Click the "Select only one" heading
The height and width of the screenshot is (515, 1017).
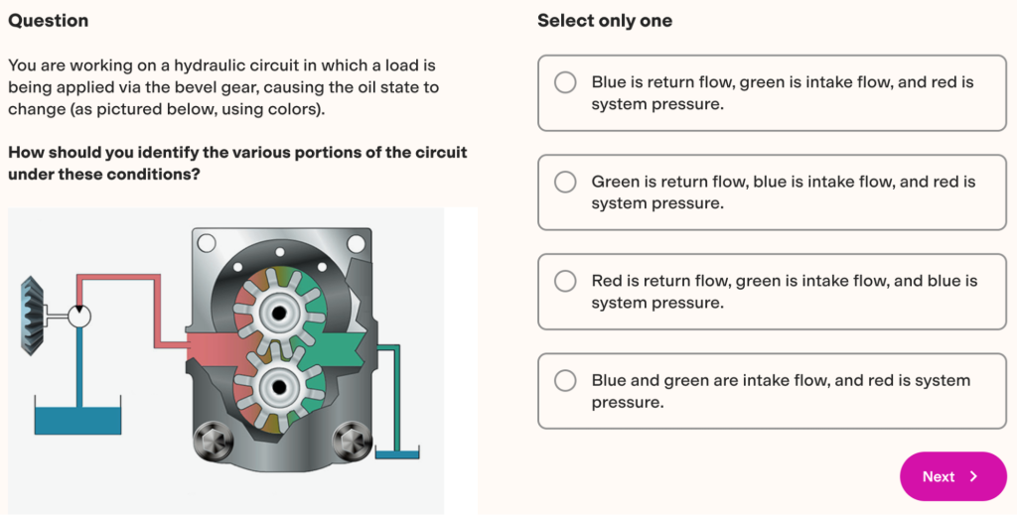click(604, 21)
